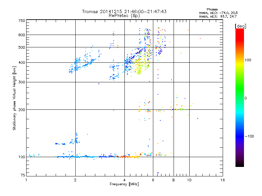This screenshot has height=196, width=262.
Task: Click the y-axis tick label "200"
Action: pyautogui.click(x=22, y=110)
